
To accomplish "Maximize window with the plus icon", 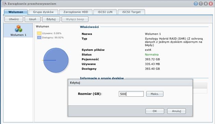I will coord(206,4).
